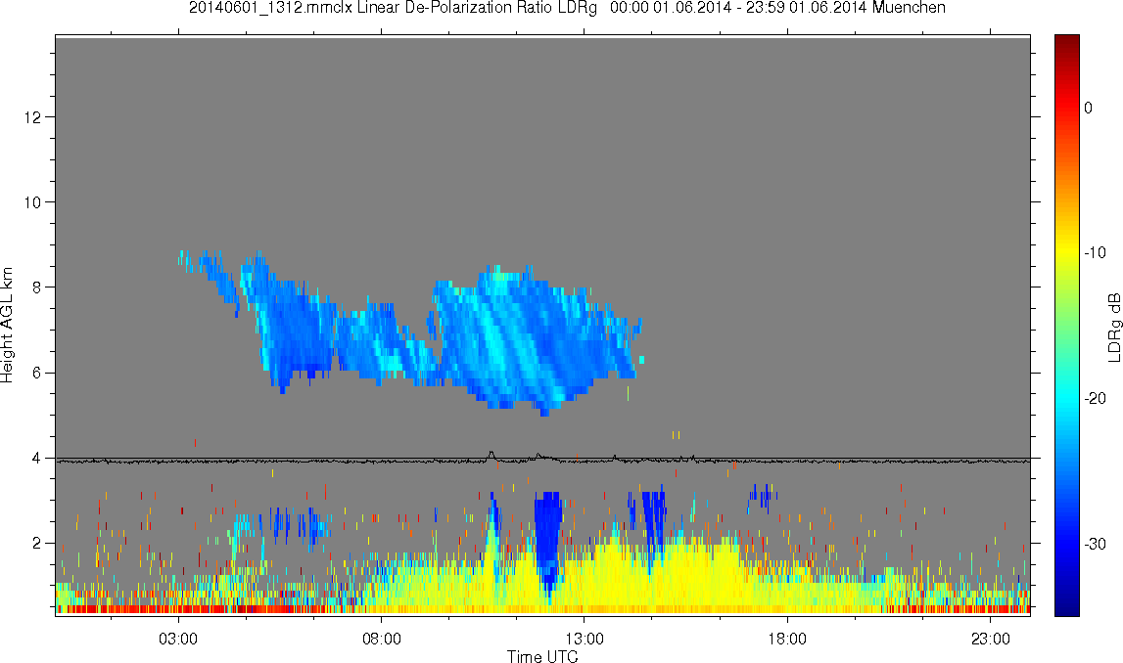The width and height of the screenshot is (1123, 663).
Task: Click the plot title text at top
Action: pyautogui.click(x=567, y=8)
